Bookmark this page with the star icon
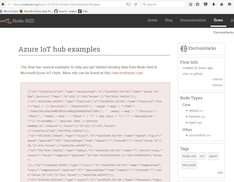234x182 pixels. [190, 4]
